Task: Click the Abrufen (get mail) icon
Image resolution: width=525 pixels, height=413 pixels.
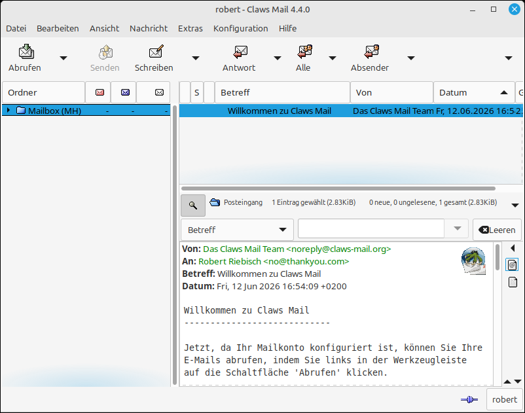Action: coord(26,52)
